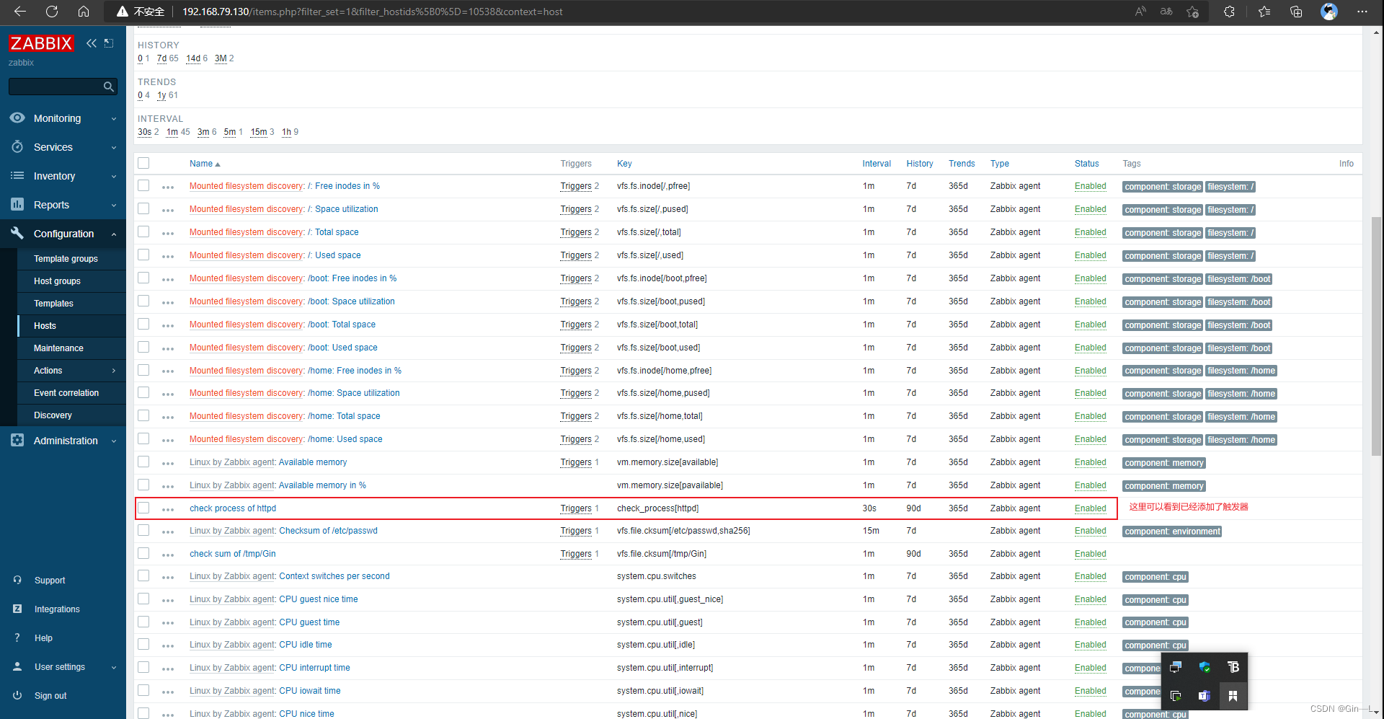
Task: Open browser extensions puzzle icon
Action: [x=1229, y=12]
